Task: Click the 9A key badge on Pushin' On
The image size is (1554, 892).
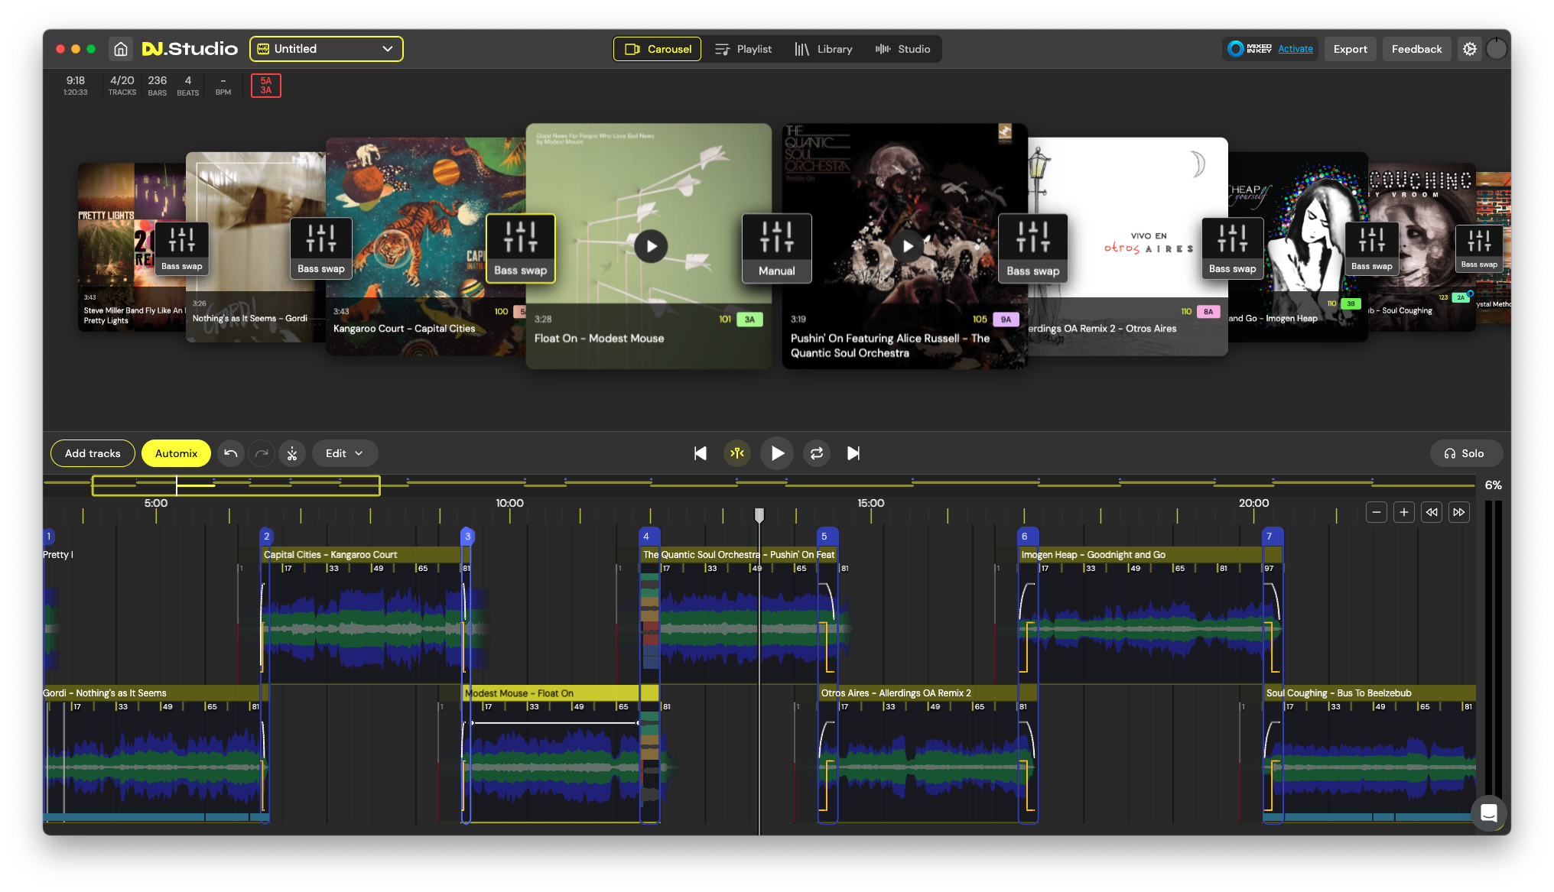Action: 1006,319
